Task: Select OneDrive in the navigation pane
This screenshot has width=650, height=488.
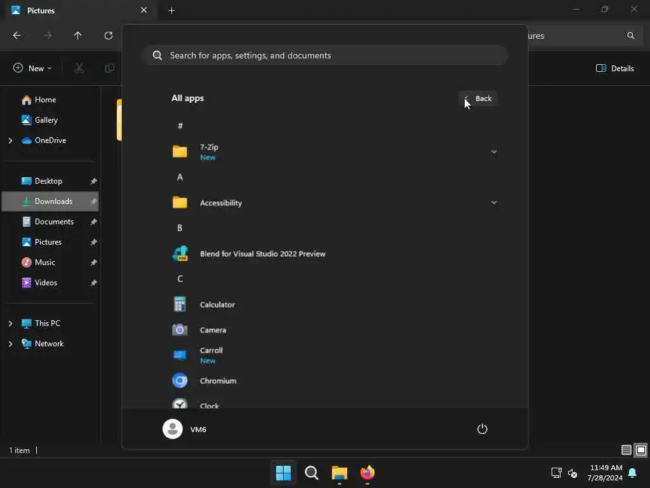Action: (50, 140)
